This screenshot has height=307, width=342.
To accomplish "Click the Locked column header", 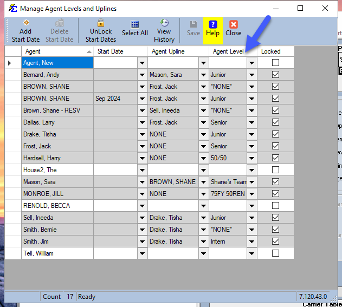I will click(275, 51).
